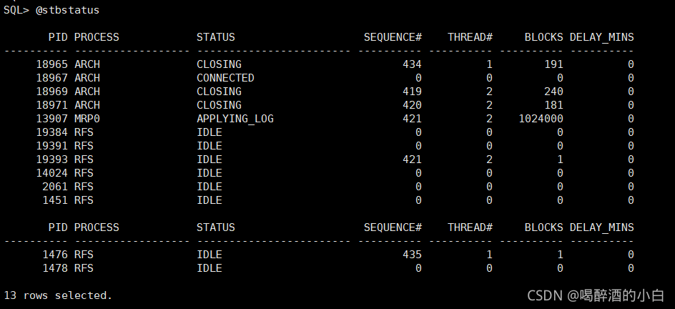Click blocks value 240
The image size is (675, 309).
553,92
